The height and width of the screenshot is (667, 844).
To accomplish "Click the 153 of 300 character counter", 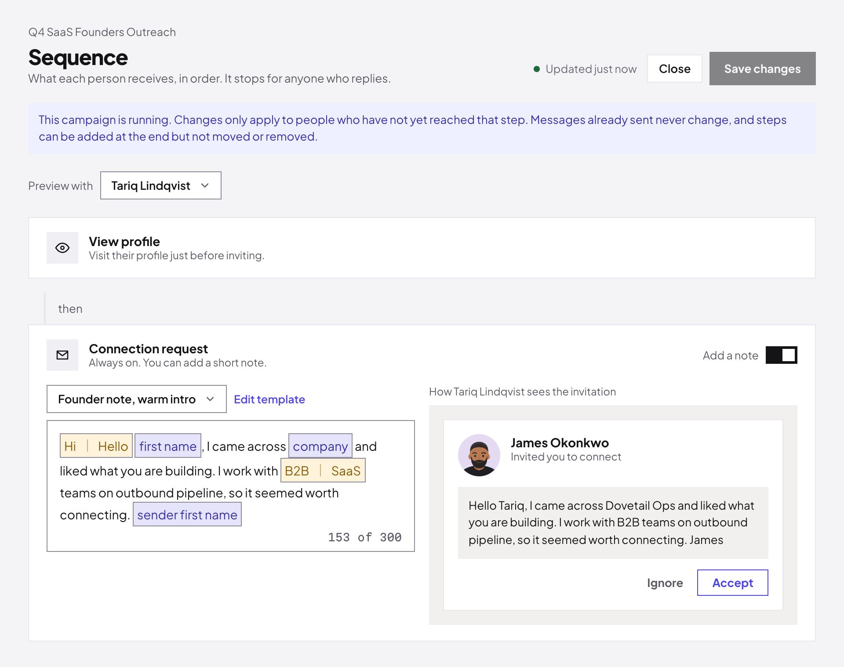I will click(365, 537).
